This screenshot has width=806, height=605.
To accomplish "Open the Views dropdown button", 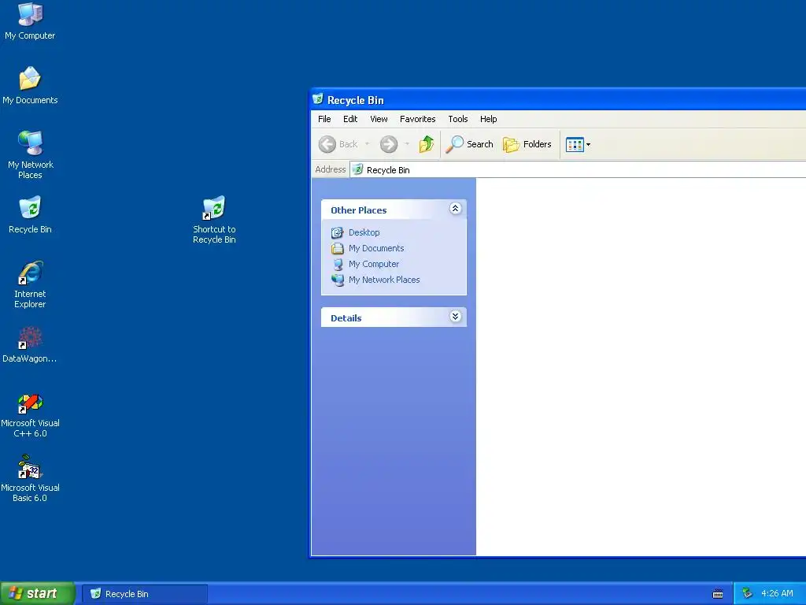I will tap(578, 145).
